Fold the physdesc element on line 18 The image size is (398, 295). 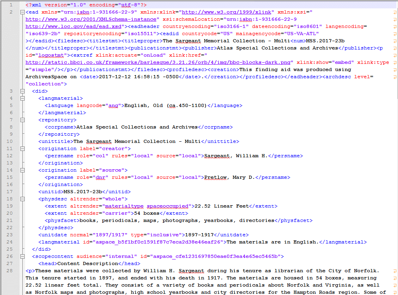(22, 199)
